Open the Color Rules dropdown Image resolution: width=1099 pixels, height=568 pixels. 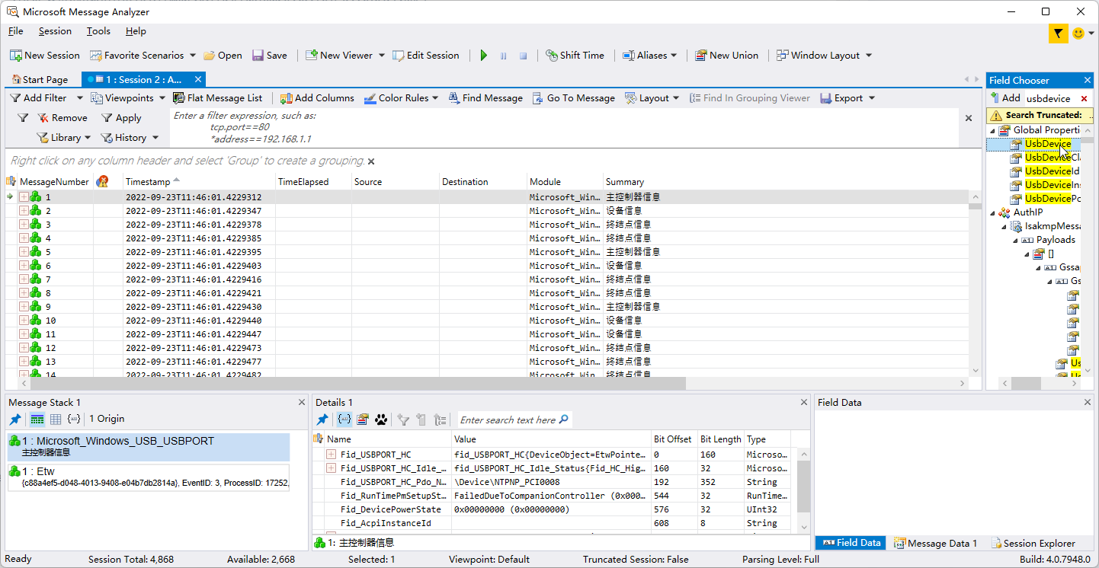pyautogui.click(x=401, y=98)
